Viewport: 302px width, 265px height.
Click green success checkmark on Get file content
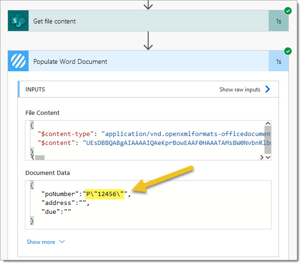(x=287, y=10)
